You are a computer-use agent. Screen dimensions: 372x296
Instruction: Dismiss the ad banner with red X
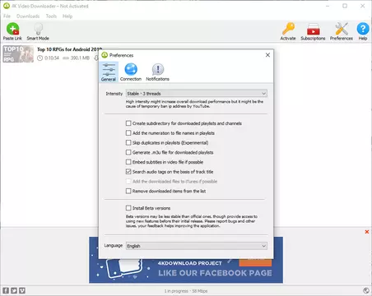coord(367,232)
